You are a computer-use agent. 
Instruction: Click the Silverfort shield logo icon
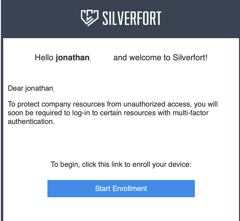point(89,18)
